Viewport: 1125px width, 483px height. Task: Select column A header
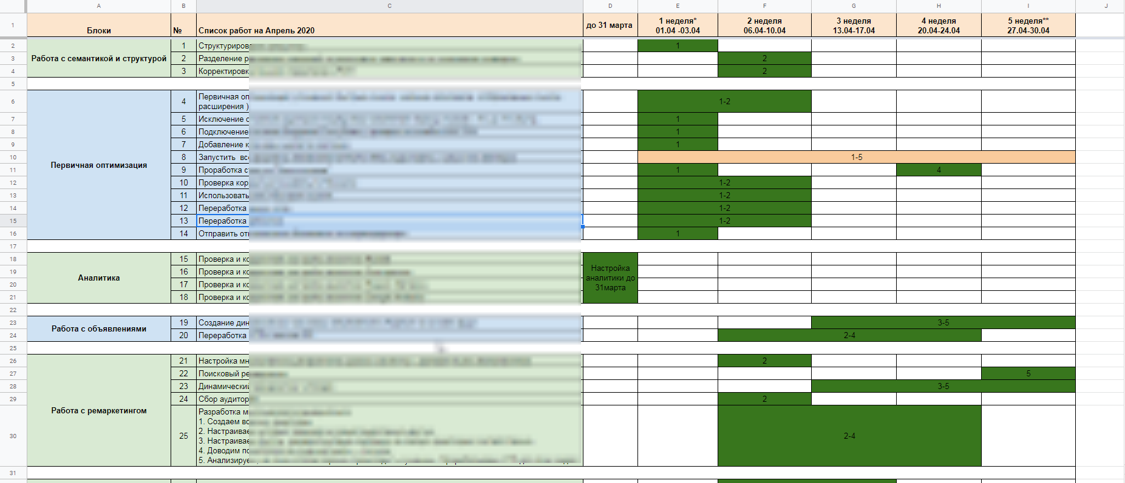(99, 6)
